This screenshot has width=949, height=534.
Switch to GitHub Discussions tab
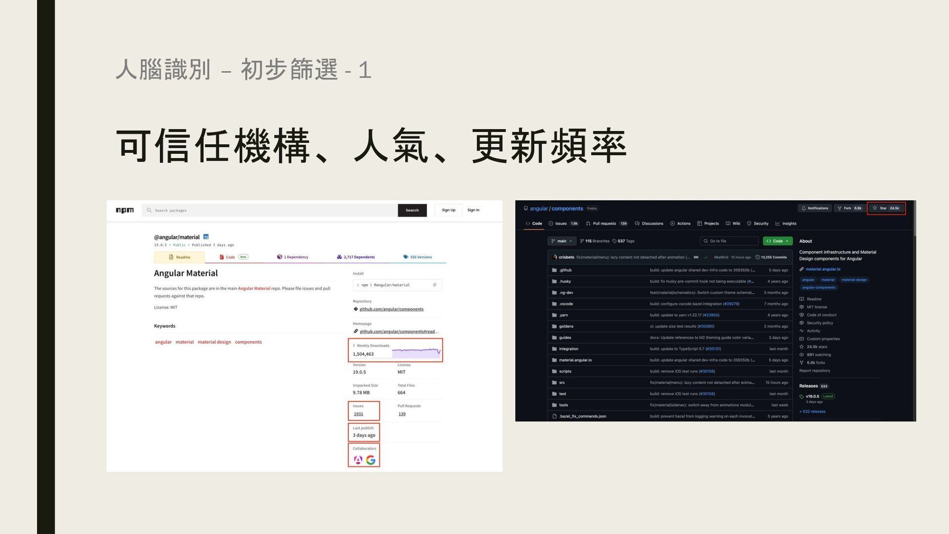pyautogui.click(x=649, y=223)
